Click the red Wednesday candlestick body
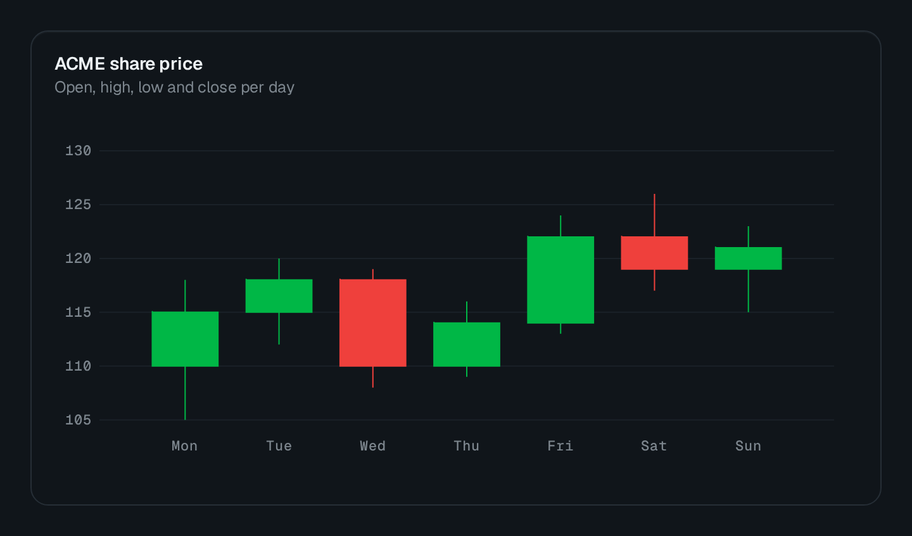This screenshot has width=912, height=536. pyautogui.click(x=373, y=322)
